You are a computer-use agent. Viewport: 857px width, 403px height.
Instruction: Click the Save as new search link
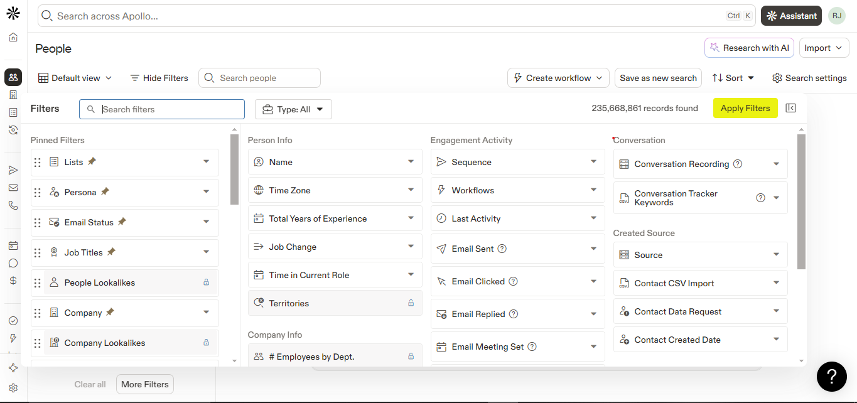658,77
